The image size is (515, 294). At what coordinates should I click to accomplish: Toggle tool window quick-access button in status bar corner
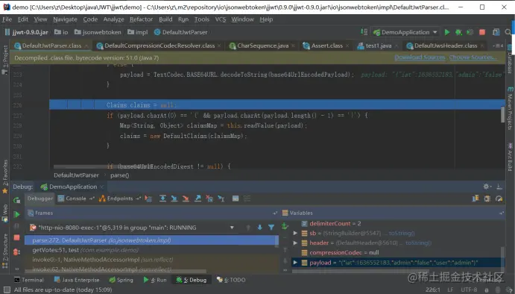7,290
